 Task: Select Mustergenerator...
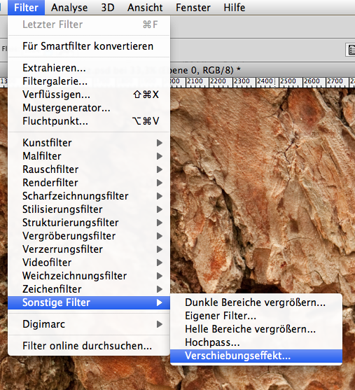click(x=89, y=108)
